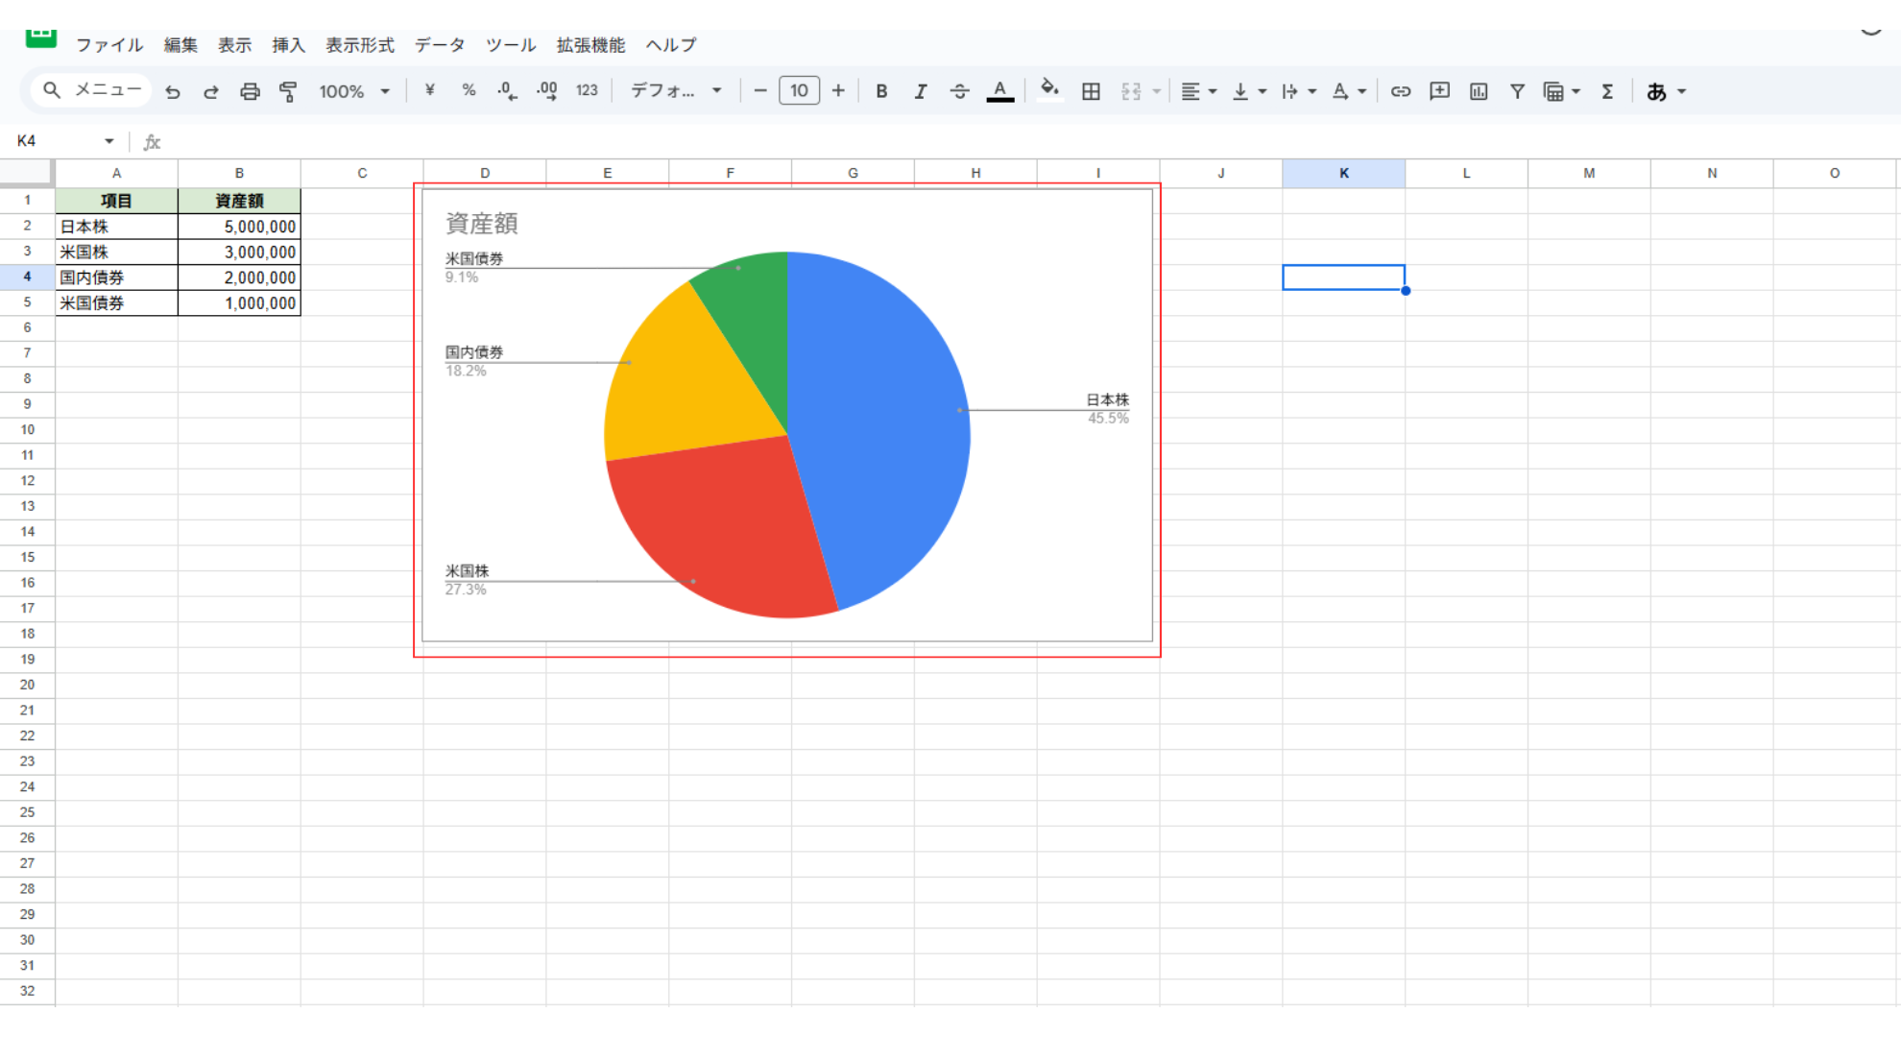Viewport: 1901px width, 1037px height.
Task: Open the データ menu
Action: [440, 45]
